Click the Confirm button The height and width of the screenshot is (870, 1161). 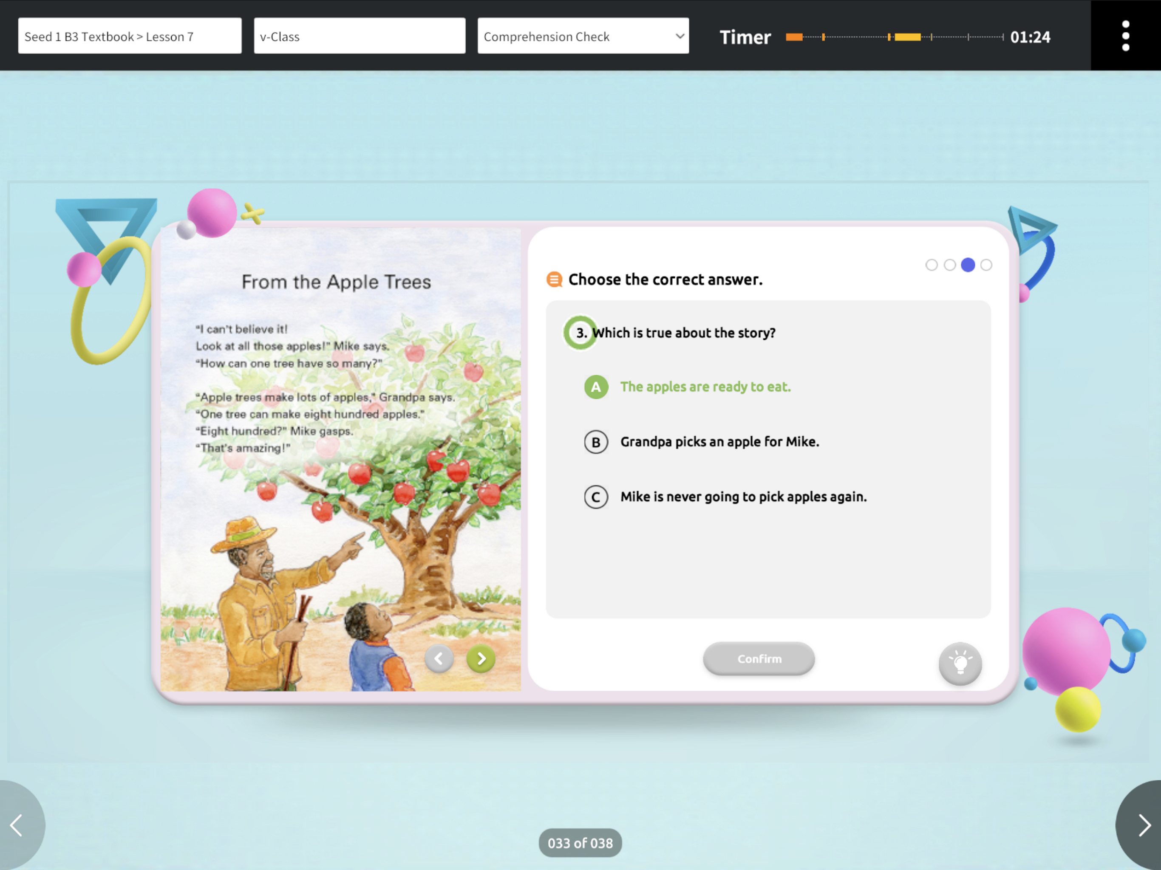tap(759, 658)
